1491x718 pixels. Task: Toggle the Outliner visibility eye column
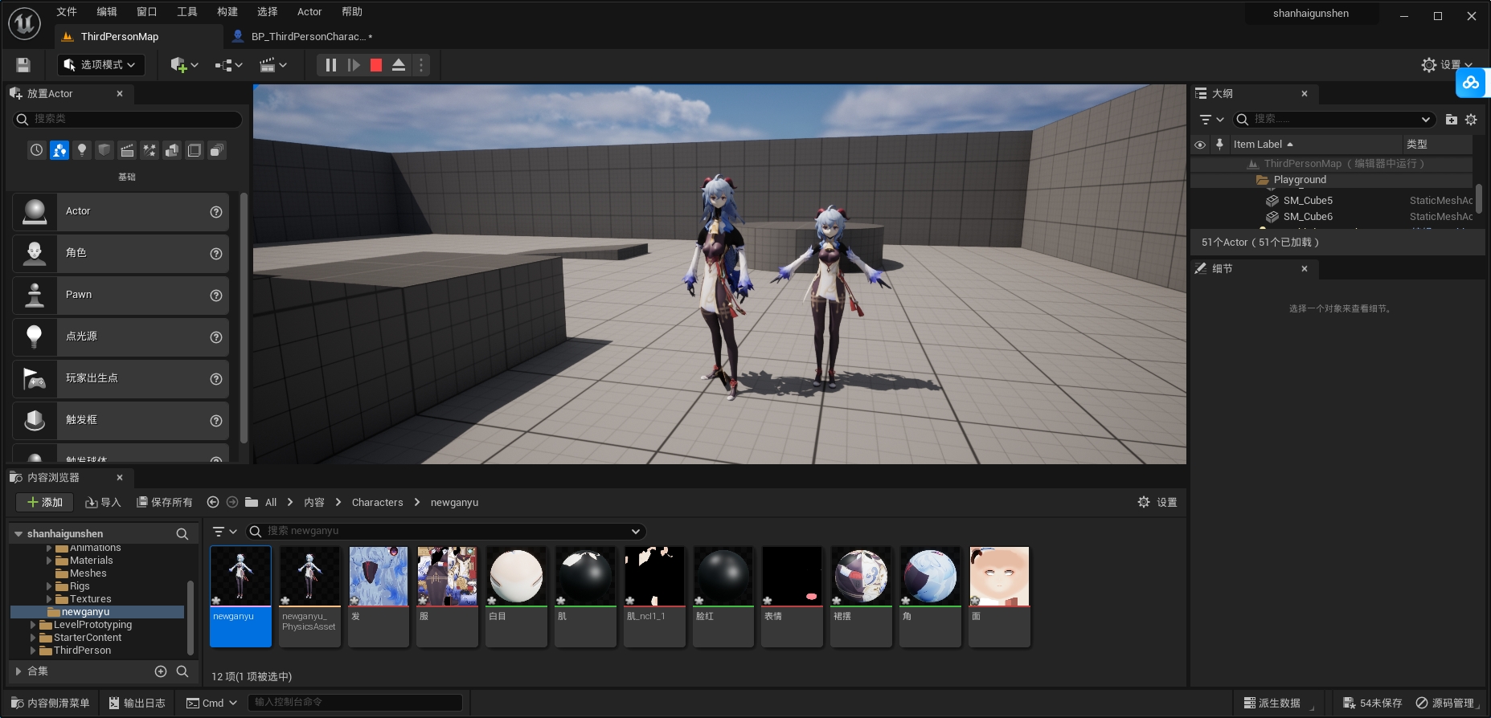[1200, 145]
